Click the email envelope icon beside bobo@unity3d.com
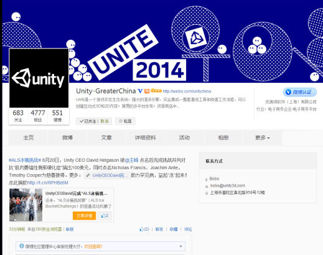This screenshot has height=255, width=323. tap(207, 187)
